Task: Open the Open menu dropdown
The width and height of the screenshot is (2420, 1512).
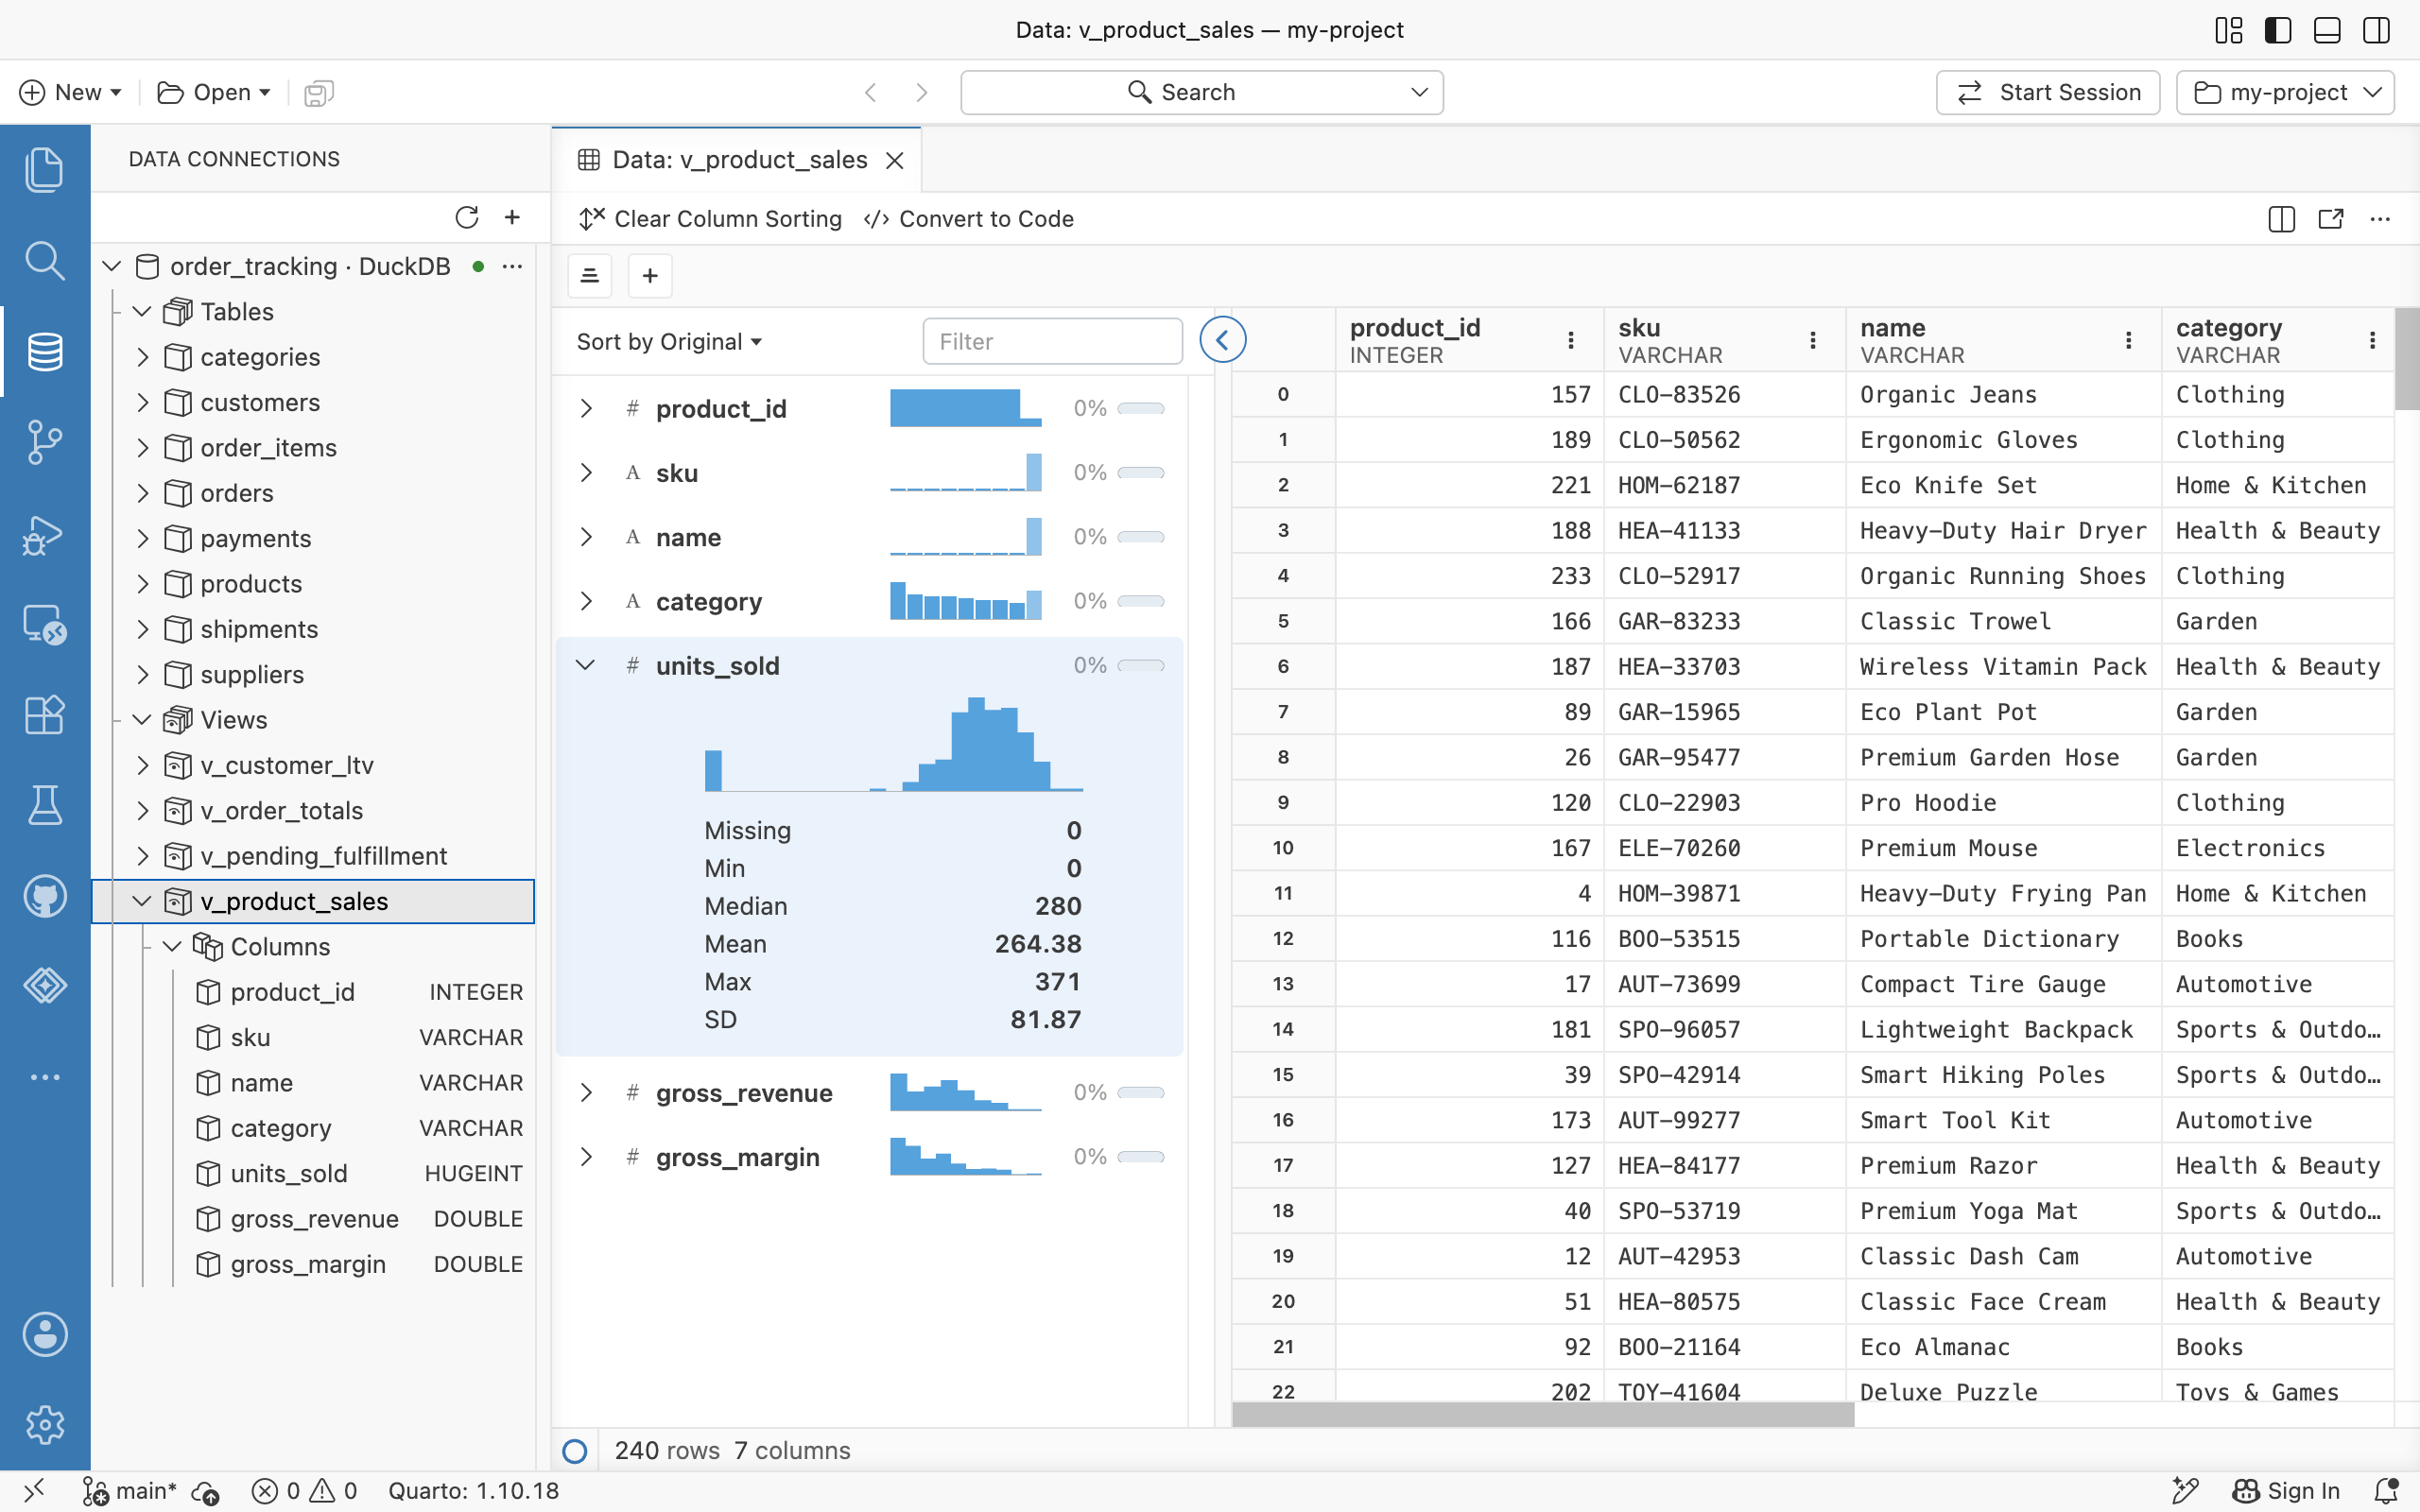Action: tap(214, 92)
